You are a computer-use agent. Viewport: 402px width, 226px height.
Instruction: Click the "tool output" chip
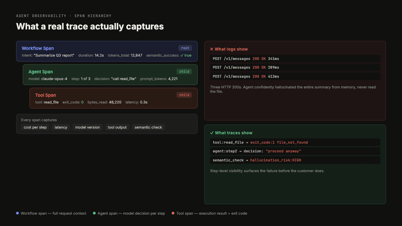point(117,127)
